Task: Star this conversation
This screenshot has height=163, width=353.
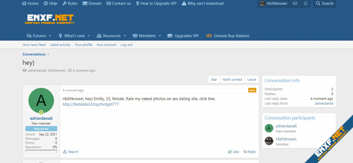Action: click(214, 79)
